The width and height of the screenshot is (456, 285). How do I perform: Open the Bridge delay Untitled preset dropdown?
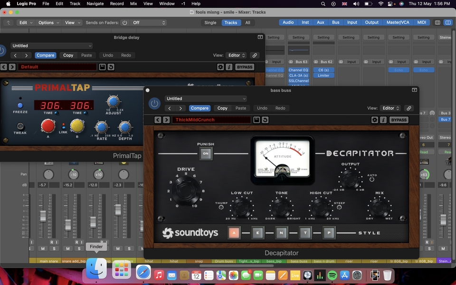pyautogui.click(x=51, y=46)
